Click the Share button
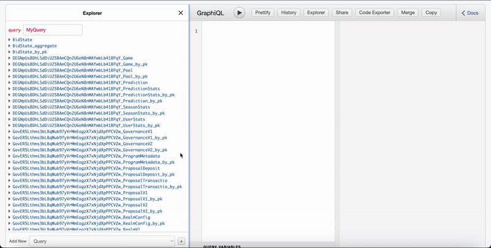491x248 pixels. click(x=342, y=12)
